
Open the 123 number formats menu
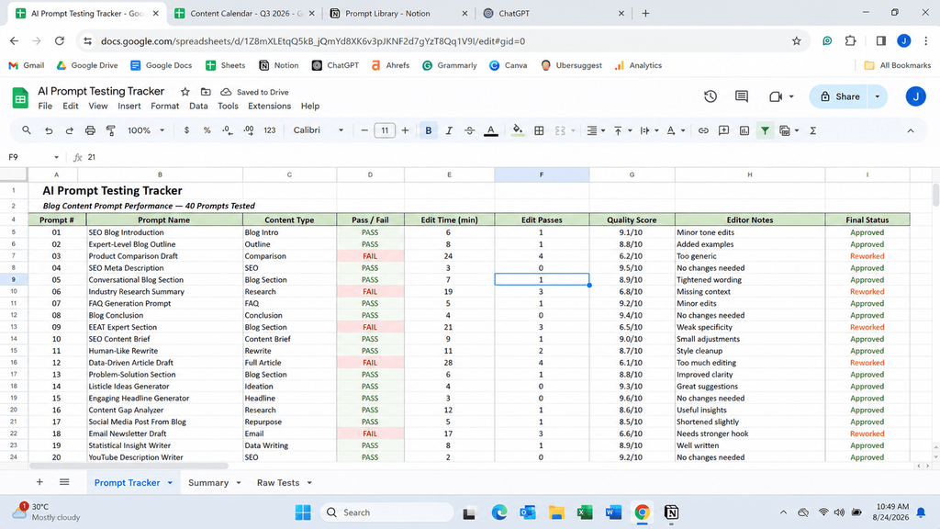point(270,130)
